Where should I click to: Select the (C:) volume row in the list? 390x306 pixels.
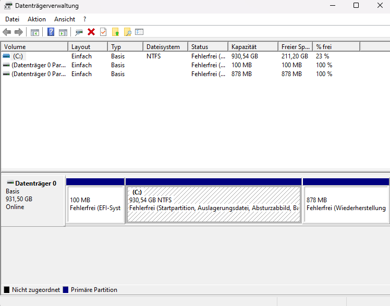[x=180, y=56]
